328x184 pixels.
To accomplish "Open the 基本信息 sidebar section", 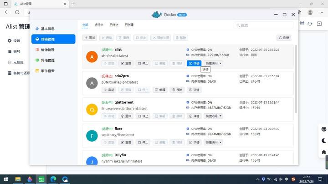I will pos(53,29).
